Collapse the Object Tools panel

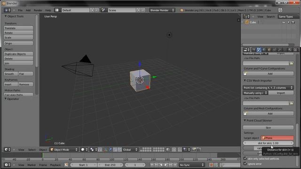pos(6,16)
